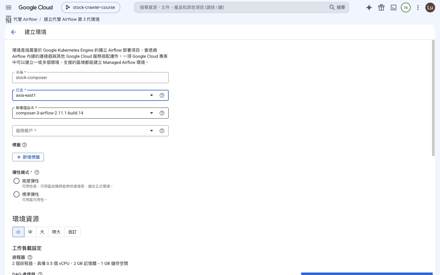Click the 環境資源 section heading
This screenshot has height=275, width=440.
tap(26, 219)
